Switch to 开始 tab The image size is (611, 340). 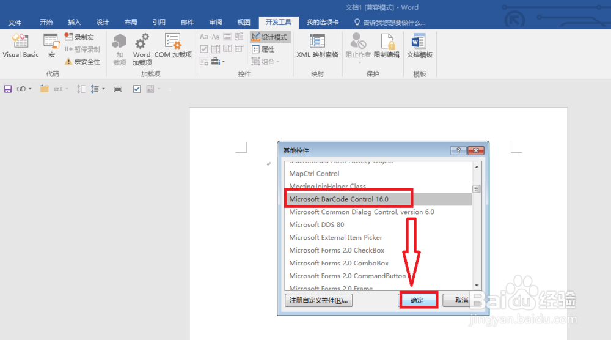pos(46,22)
